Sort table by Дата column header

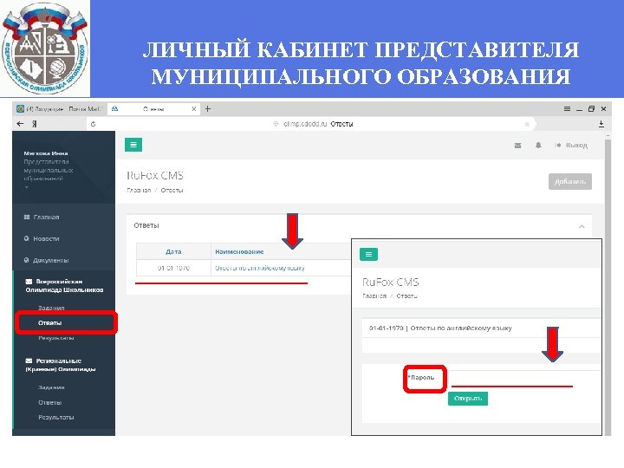point(173,251)
